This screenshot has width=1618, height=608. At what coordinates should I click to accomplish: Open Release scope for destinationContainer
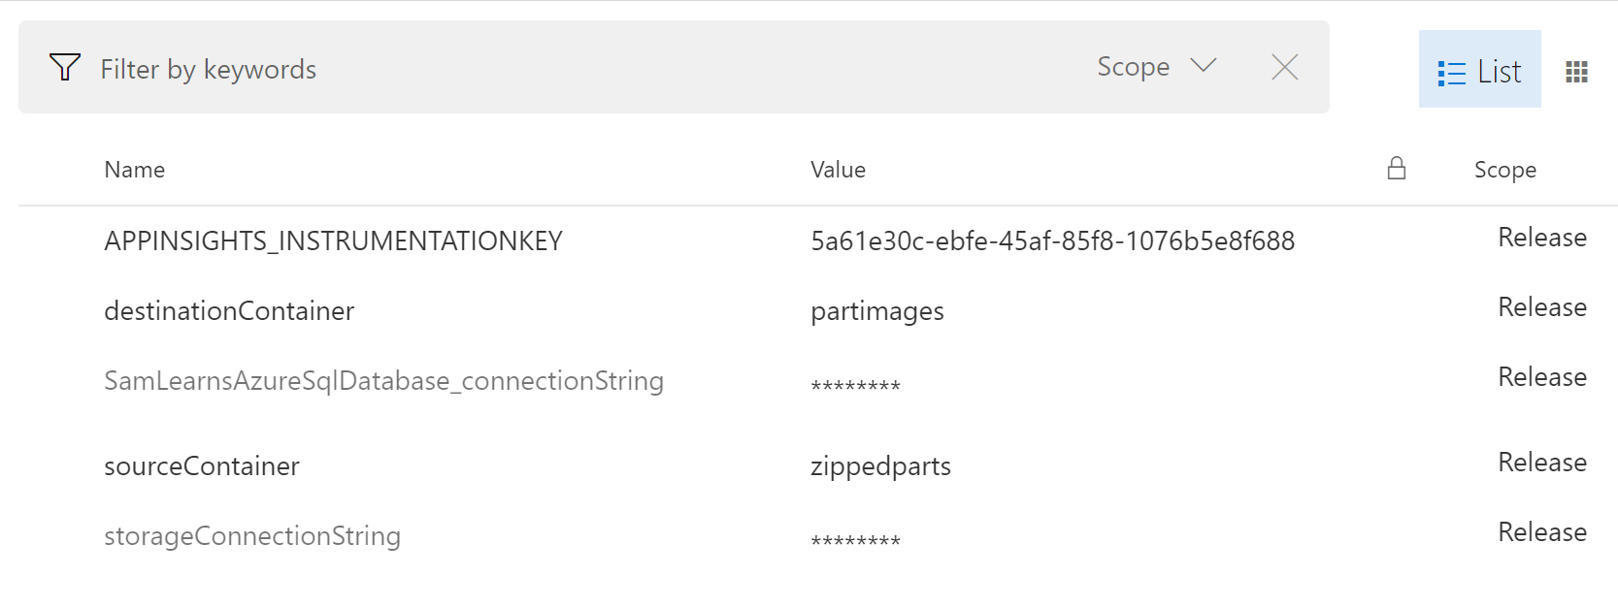[1541, 306]
